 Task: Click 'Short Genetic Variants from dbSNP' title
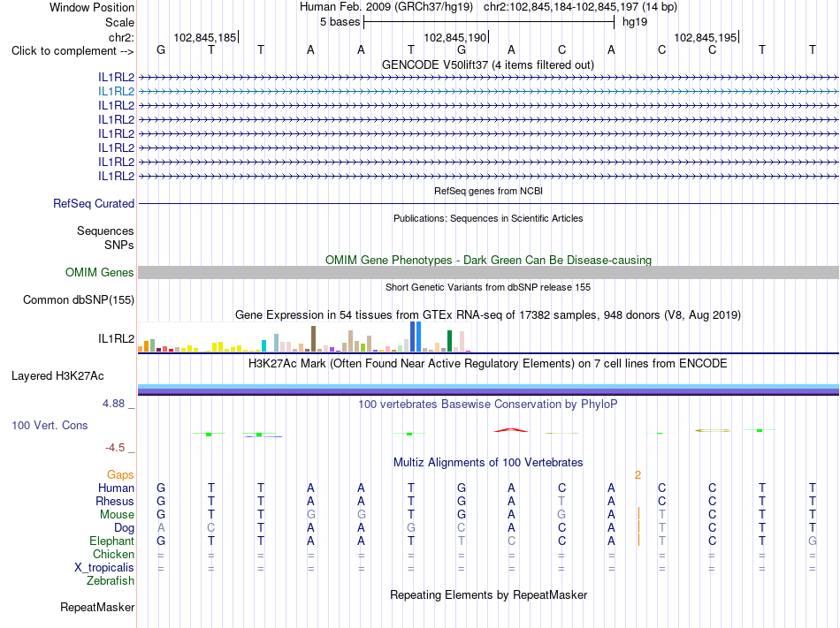488,287
